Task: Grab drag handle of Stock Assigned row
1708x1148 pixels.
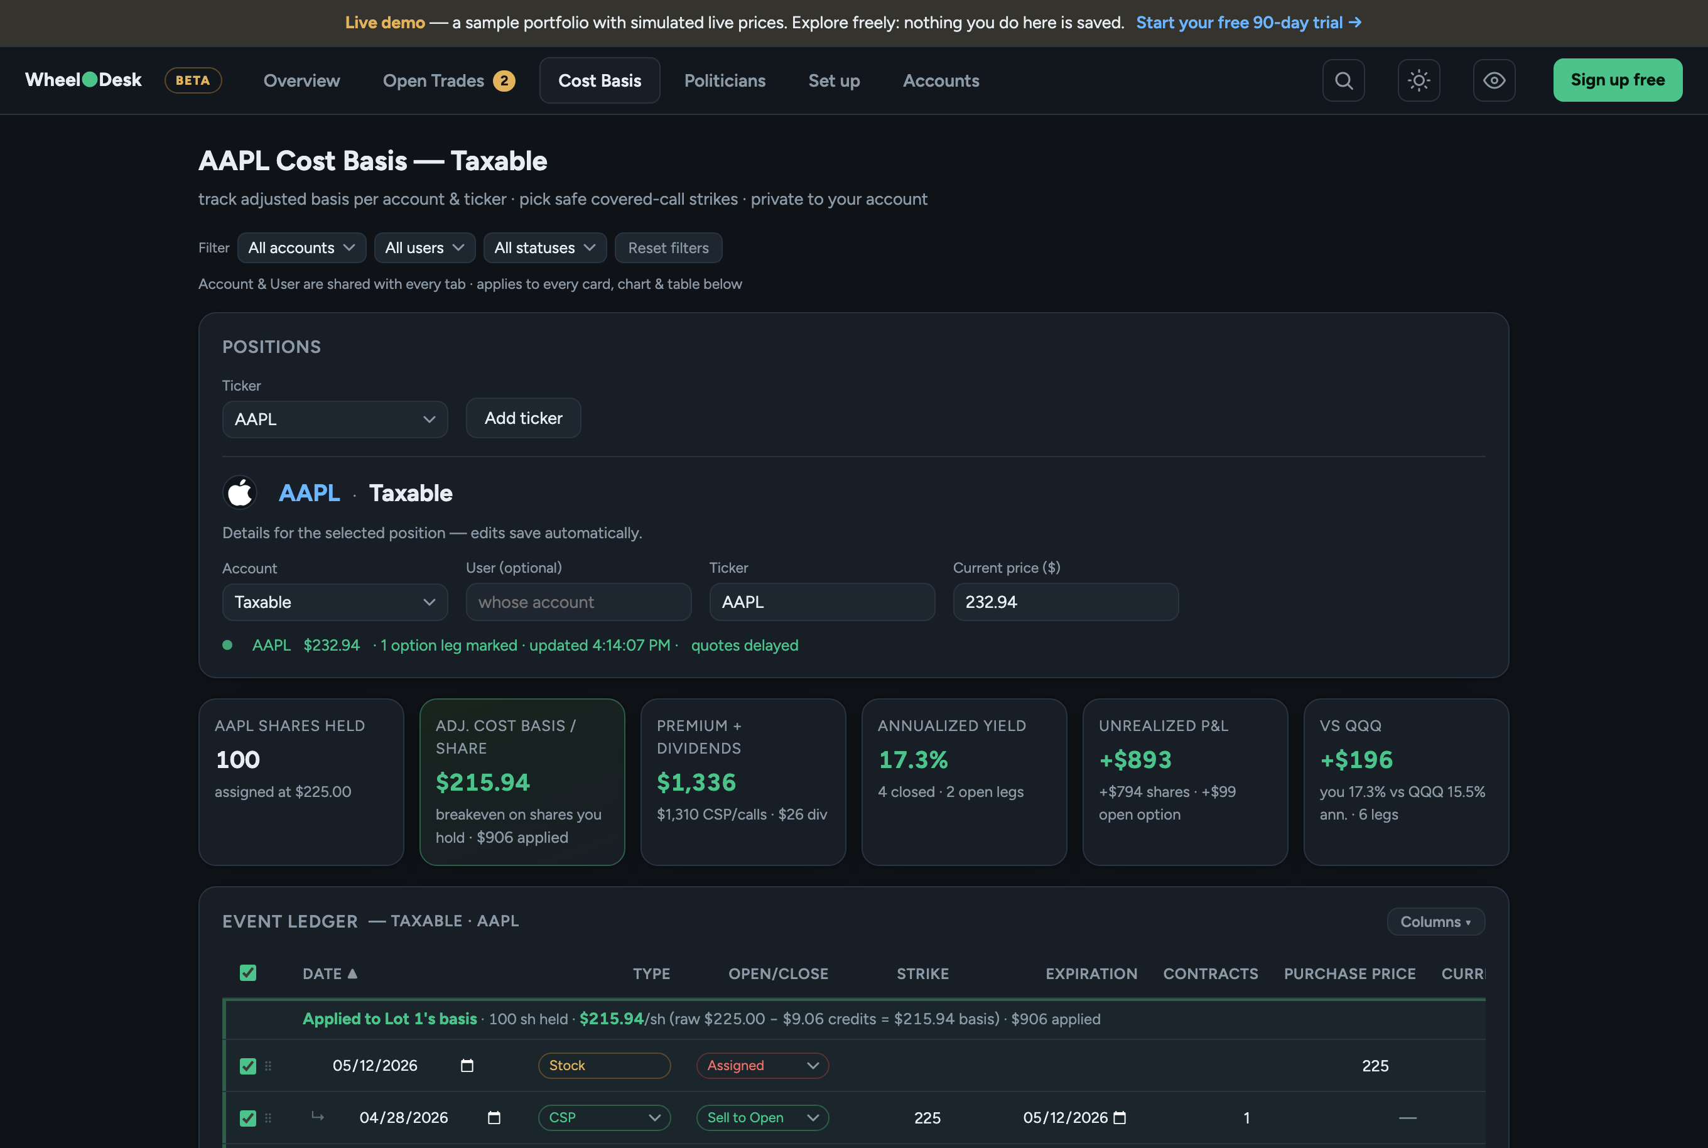Action: [x=268, y=1066]
